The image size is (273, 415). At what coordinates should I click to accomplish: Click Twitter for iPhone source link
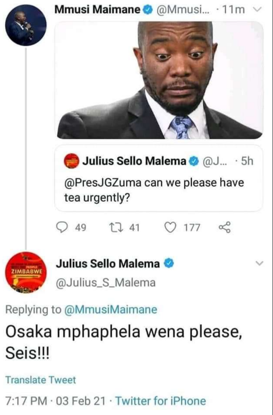tap(160, 401)
